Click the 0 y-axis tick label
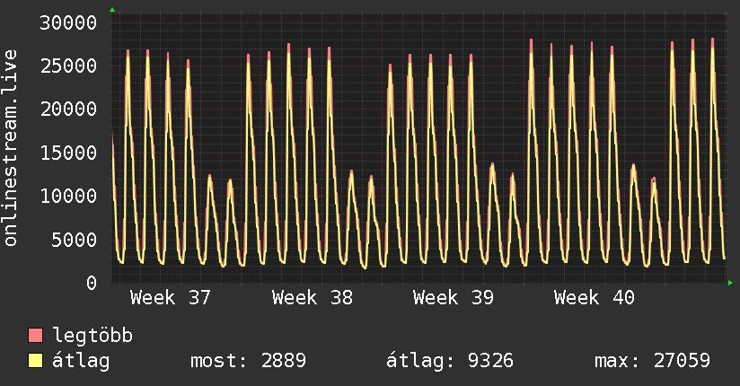The image size is (740, 386). click(92, 283)
